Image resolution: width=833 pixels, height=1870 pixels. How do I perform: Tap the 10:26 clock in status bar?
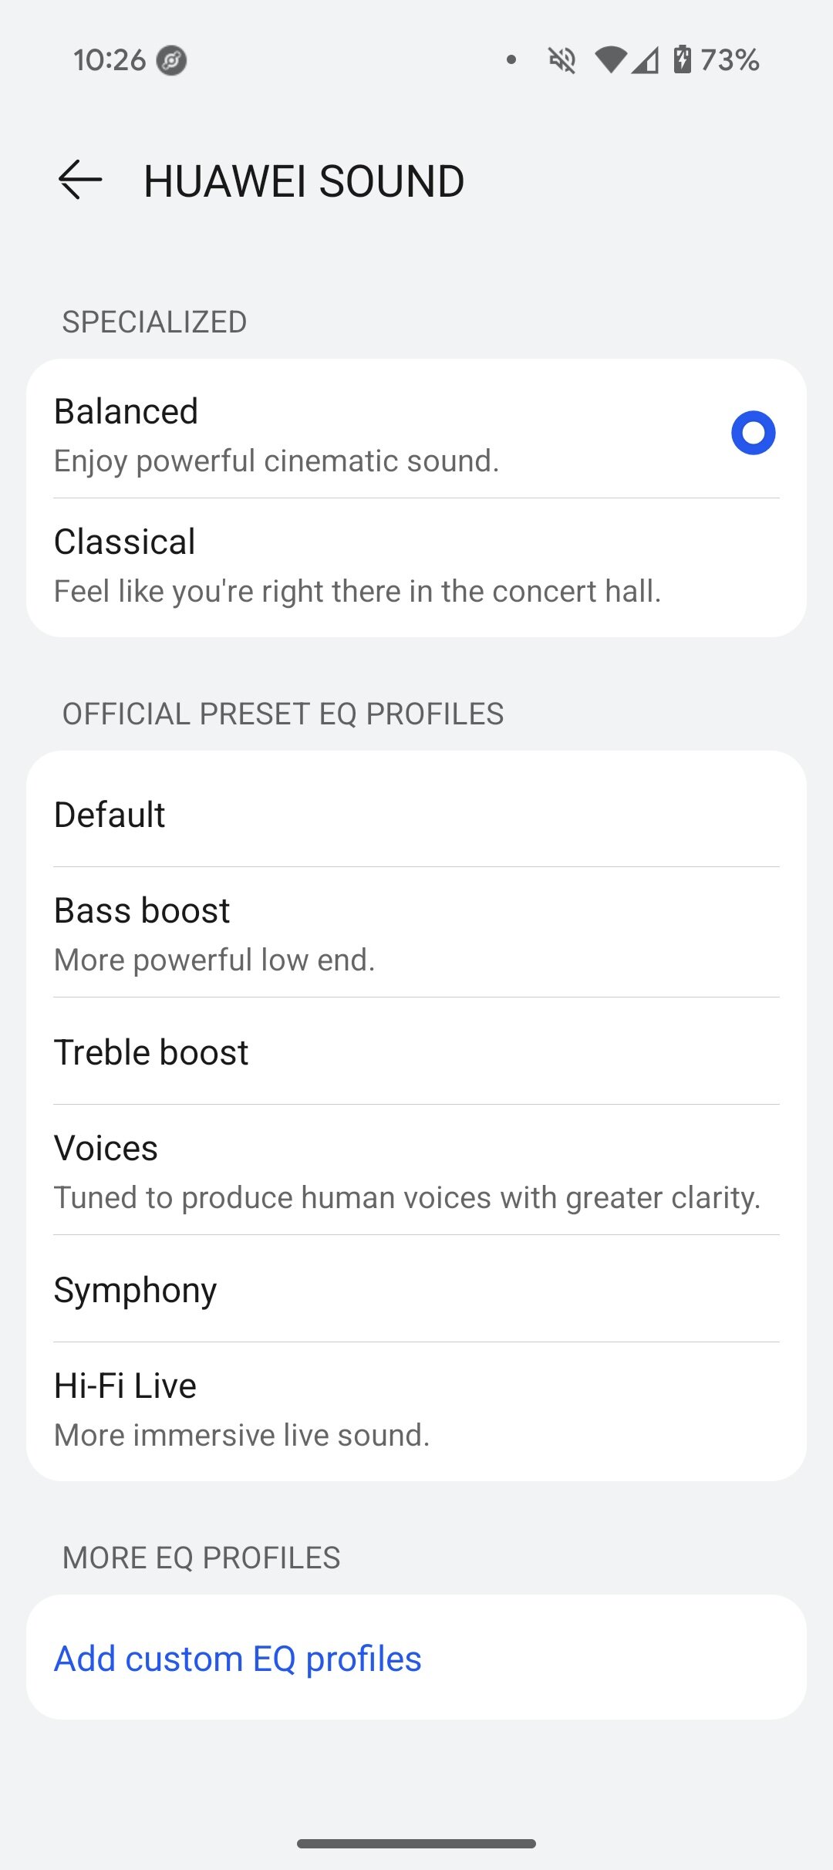pyautogui.click(x=110, y=60)
